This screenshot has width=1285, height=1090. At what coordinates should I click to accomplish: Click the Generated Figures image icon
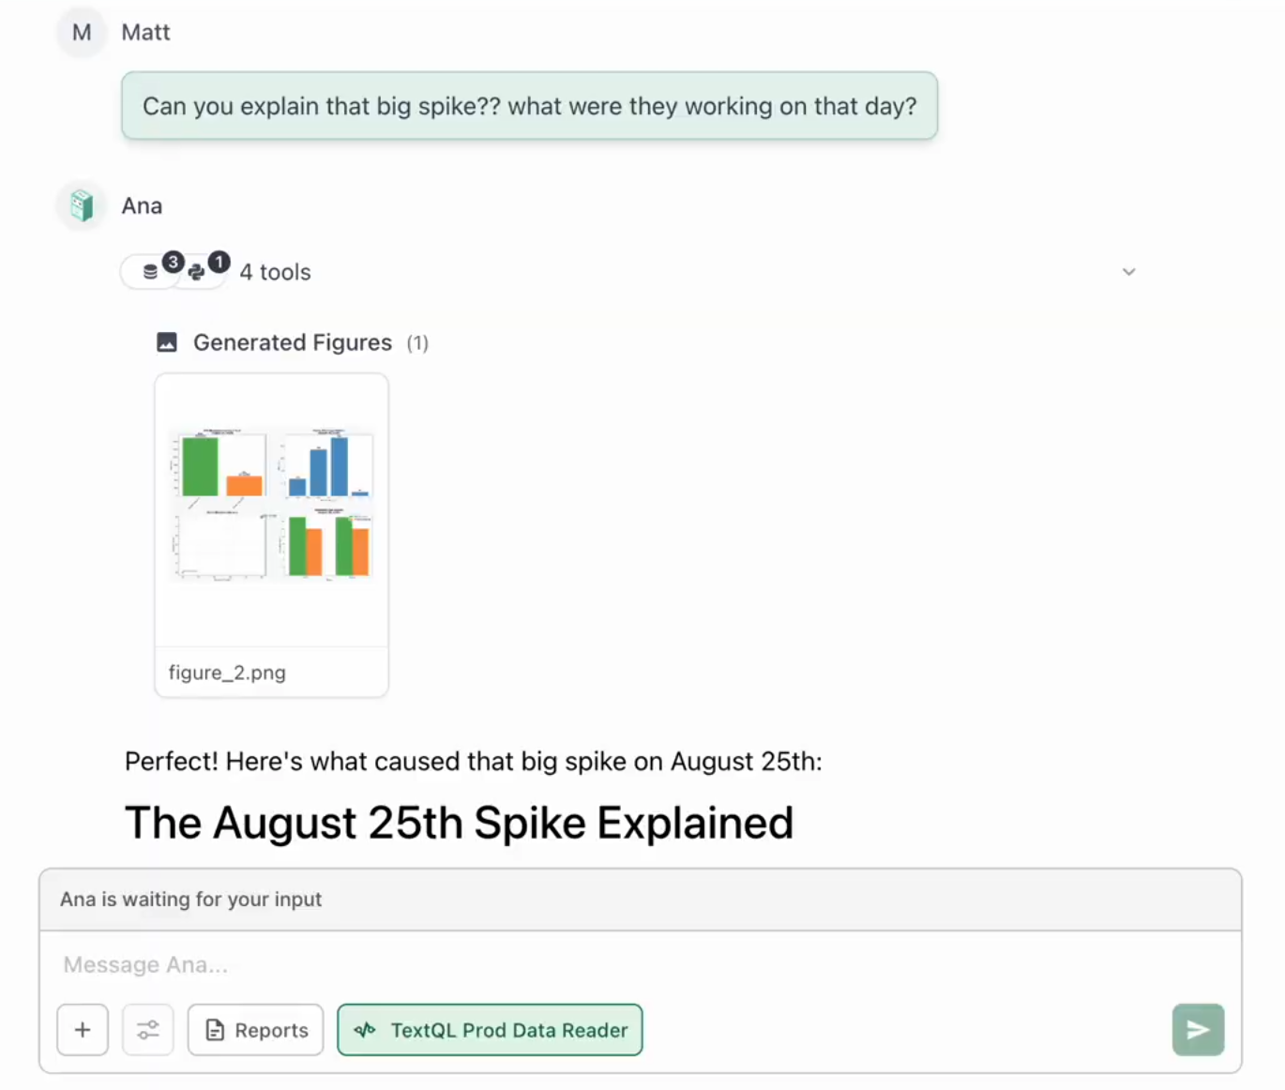point(167,342)
